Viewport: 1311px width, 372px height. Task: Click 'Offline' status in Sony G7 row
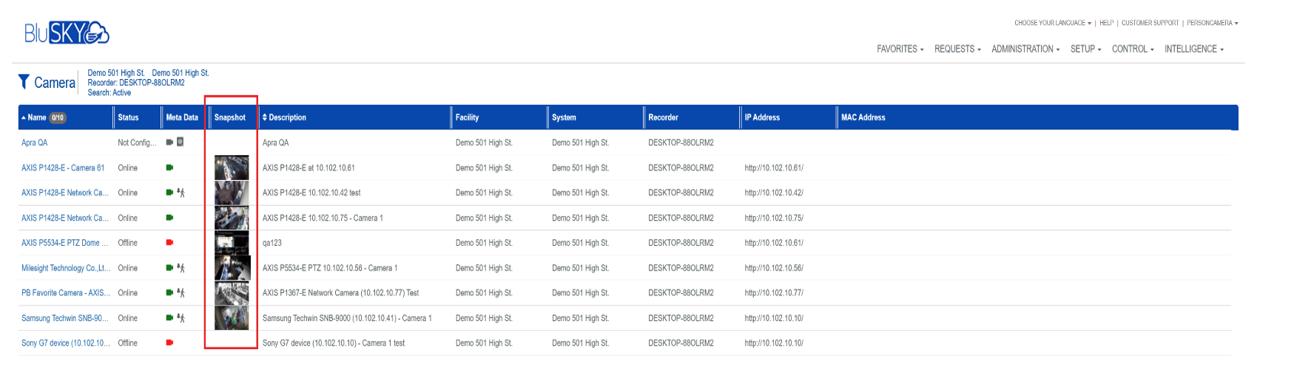[x=127, y=343]
